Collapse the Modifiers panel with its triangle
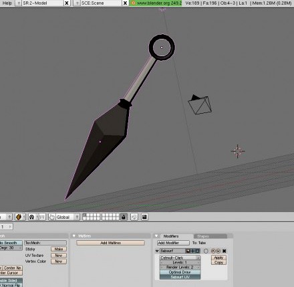This screenshot has height=287, width=294. (x=156, y=236)
